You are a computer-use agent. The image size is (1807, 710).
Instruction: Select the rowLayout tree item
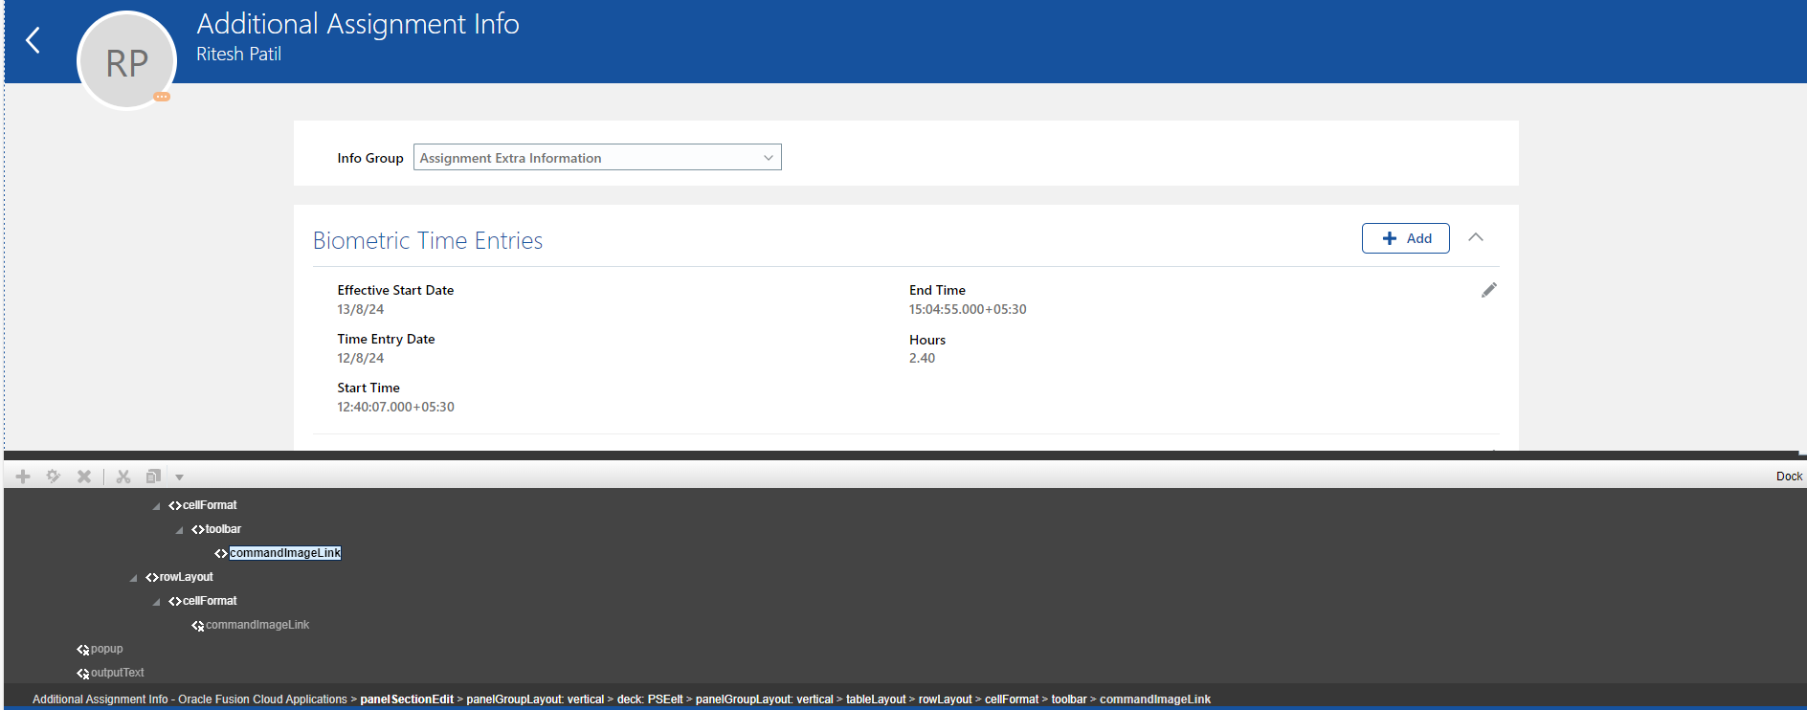pyautogui.click(x=186, y=577)
